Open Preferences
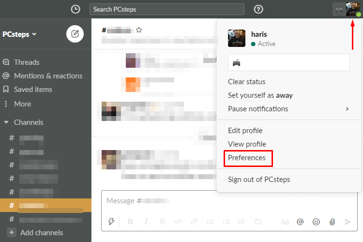 (x=247, y=158)
